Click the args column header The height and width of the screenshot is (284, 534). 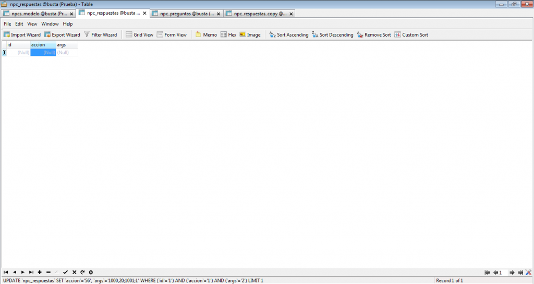click(67, 45)
